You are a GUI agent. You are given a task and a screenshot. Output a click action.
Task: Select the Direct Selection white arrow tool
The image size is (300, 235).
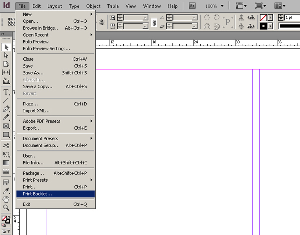pyautogui.click(x=6, y=55)
